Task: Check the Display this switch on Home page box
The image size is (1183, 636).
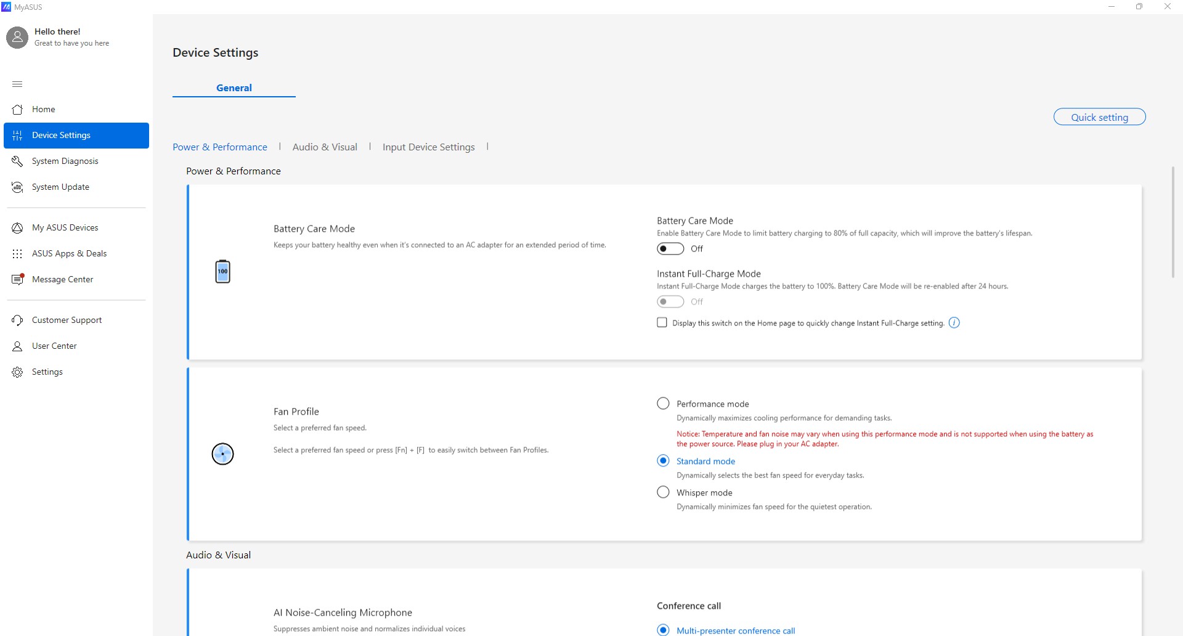Action: pyautogui.click(x=662, y=323)
